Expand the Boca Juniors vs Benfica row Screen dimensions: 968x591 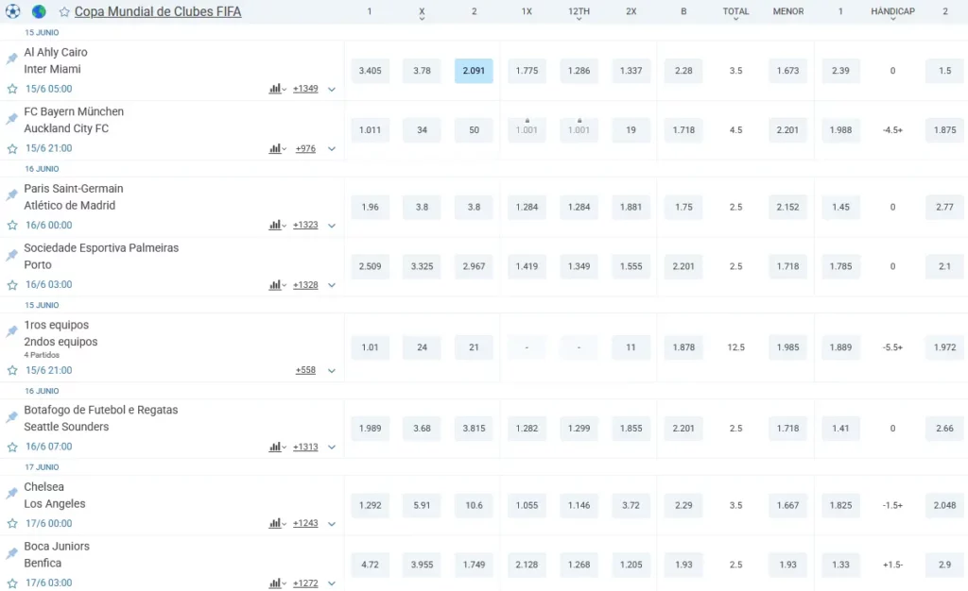pos(332,583)
